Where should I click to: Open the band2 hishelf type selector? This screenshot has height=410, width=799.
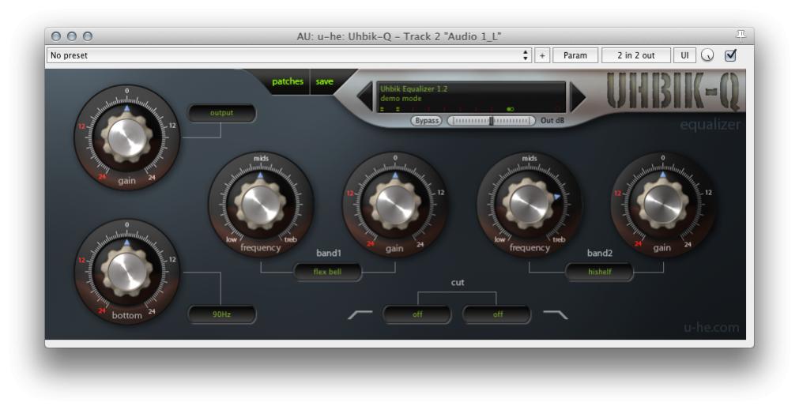(x=599, y=272)
